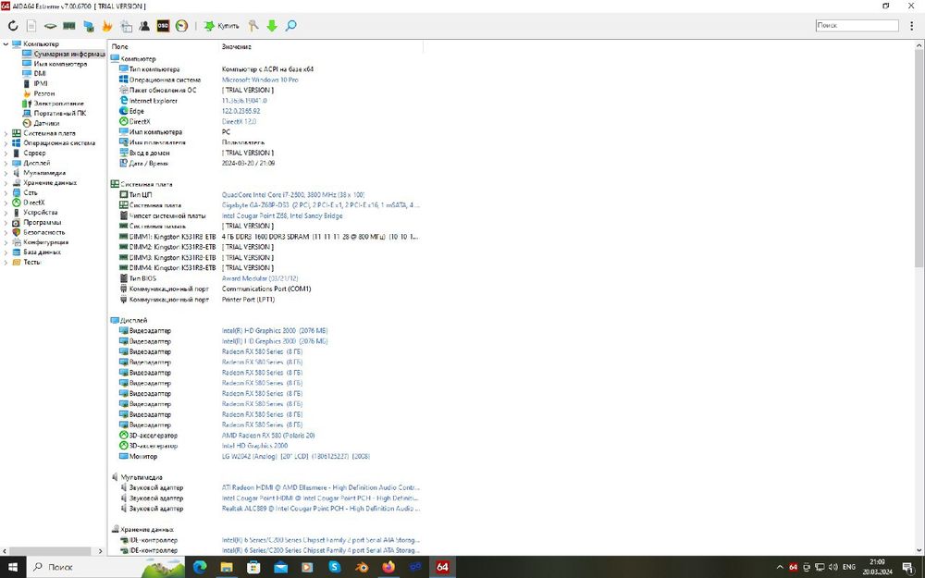Select Программы in the tree
925x578 pixels.
click(42, 222)
